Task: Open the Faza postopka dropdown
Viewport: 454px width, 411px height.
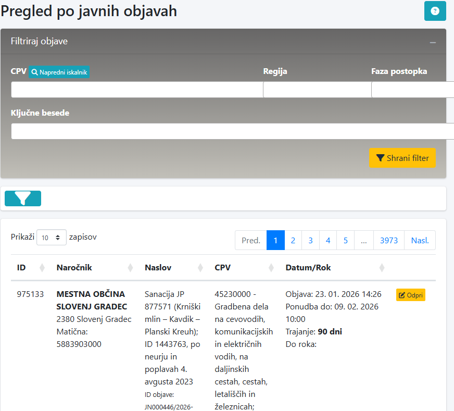Action: click(x=411, y=90)
